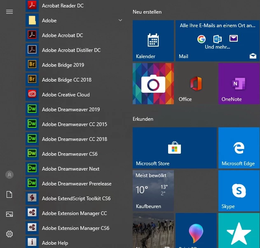
Task: Select 'Adobe Dreamweaver Prerelease' entry text
Action: tap(77, 184)
